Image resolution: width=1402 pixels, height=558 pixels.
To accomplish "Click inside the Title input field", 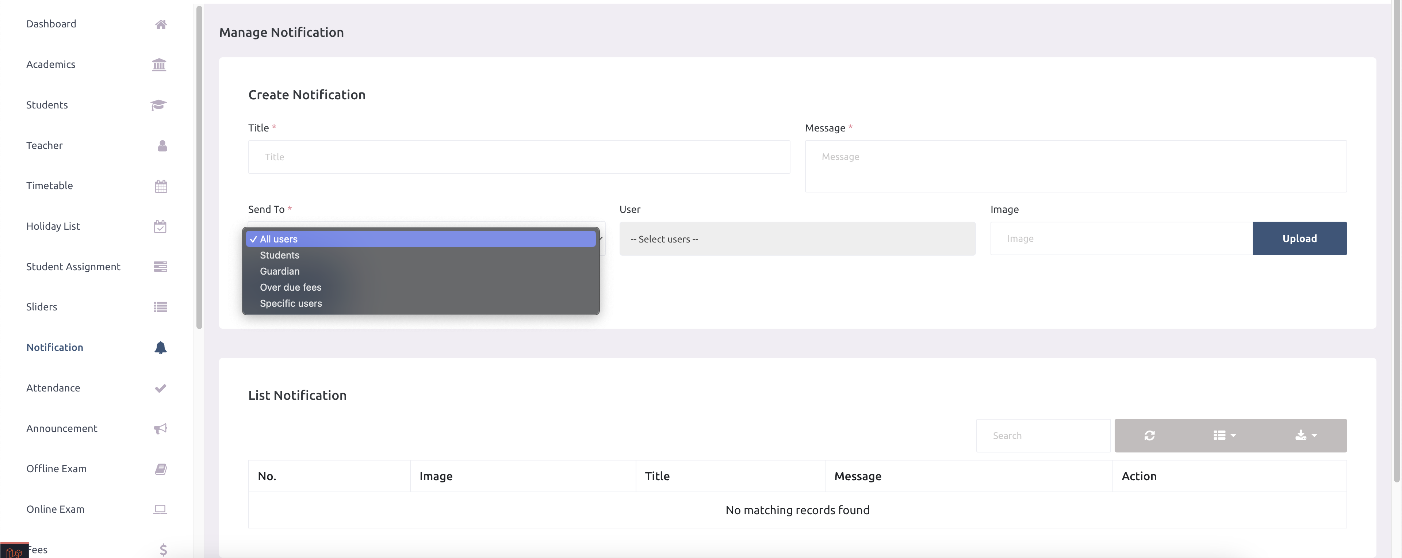I will point(518,157).
